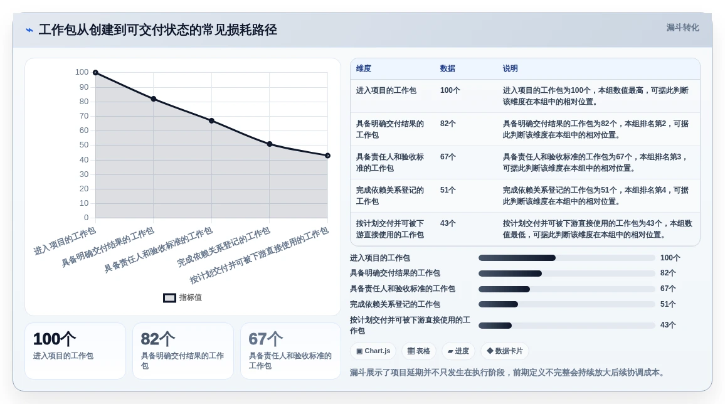Click y-axis label 50 on the chart
Screen dimensions: 725x404
[x=83, y=145]
